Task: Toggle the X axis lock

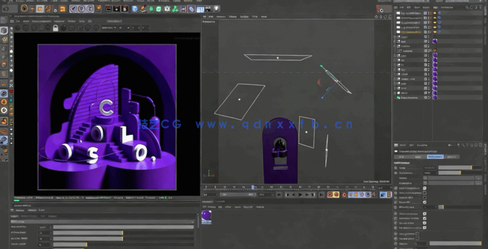Action: click(x=73, y=9)
